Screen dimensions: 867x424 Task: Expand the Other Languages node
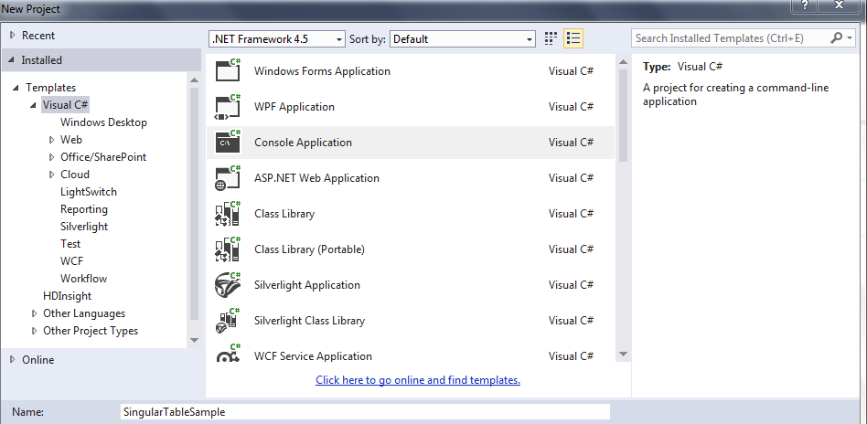[x=35, y=313]
